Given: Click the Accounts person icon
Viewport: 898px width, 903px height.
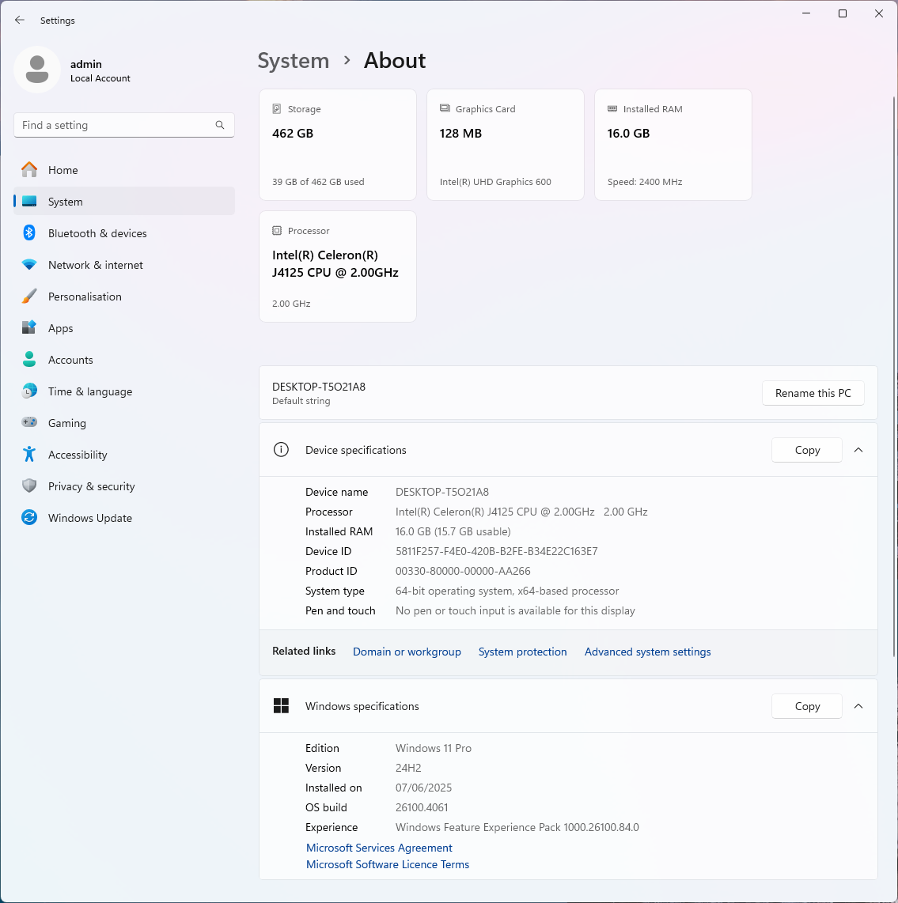Looking at the screenshot, I should (x=28, y=359).
